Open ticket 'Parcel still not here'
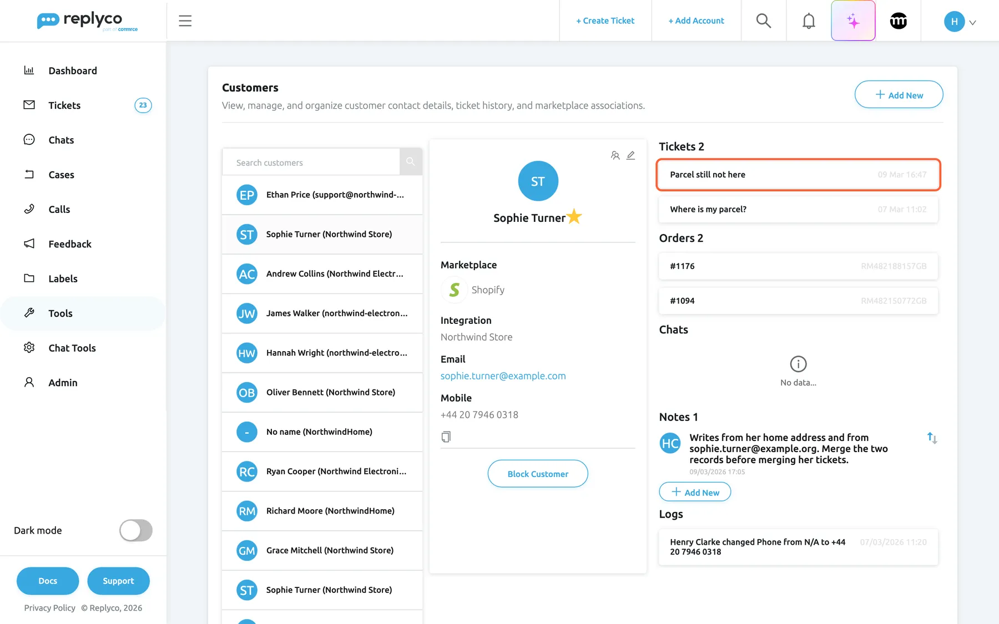Viewport: 999px width, 624px height. point(798,175)
